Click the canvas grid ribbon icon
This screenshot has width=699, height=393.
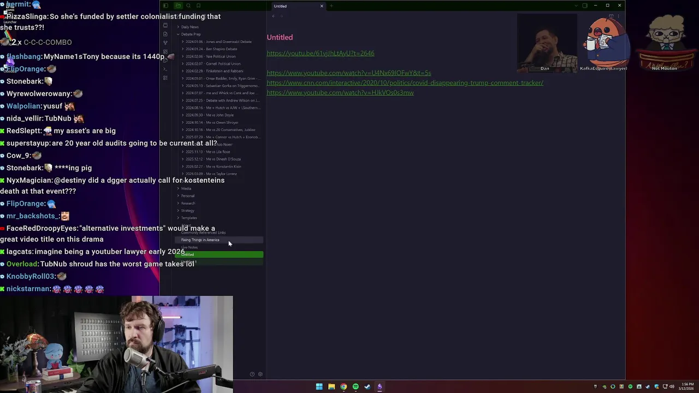pyautogui.click(x=165, y=51)
